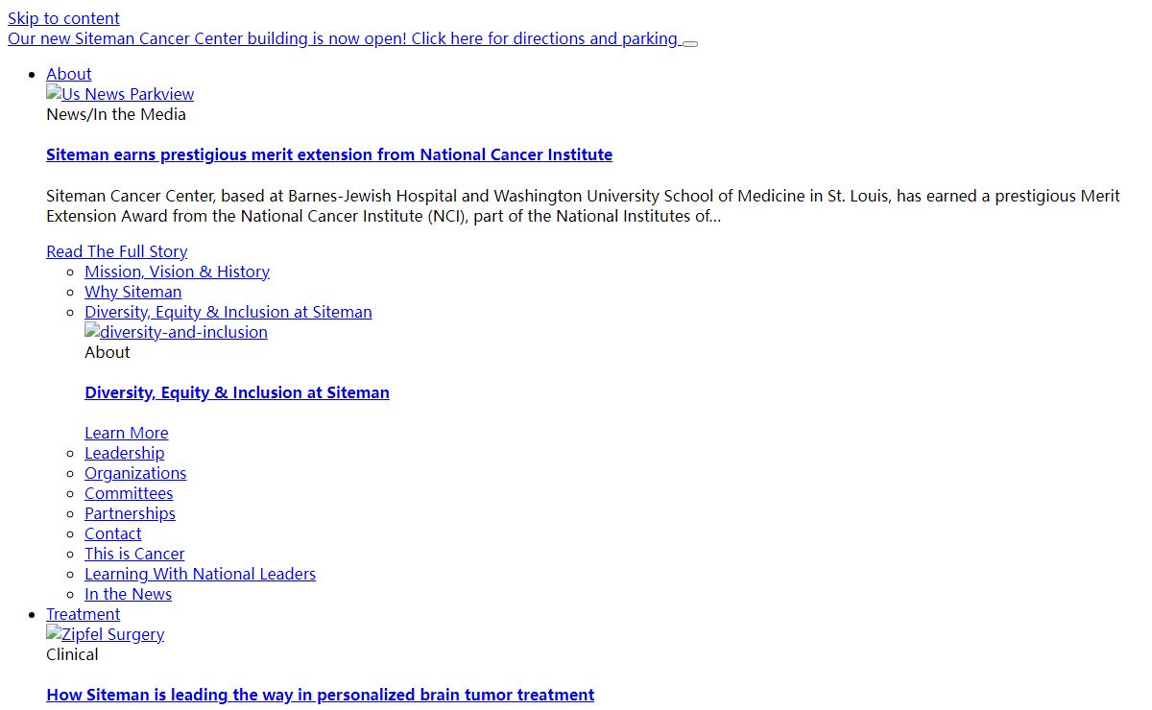Open the bold Diversity, Equity & Inclusion heading
Image resolution: width=1152 pixels, height=710 pixels.
click(x=237, y=392)
